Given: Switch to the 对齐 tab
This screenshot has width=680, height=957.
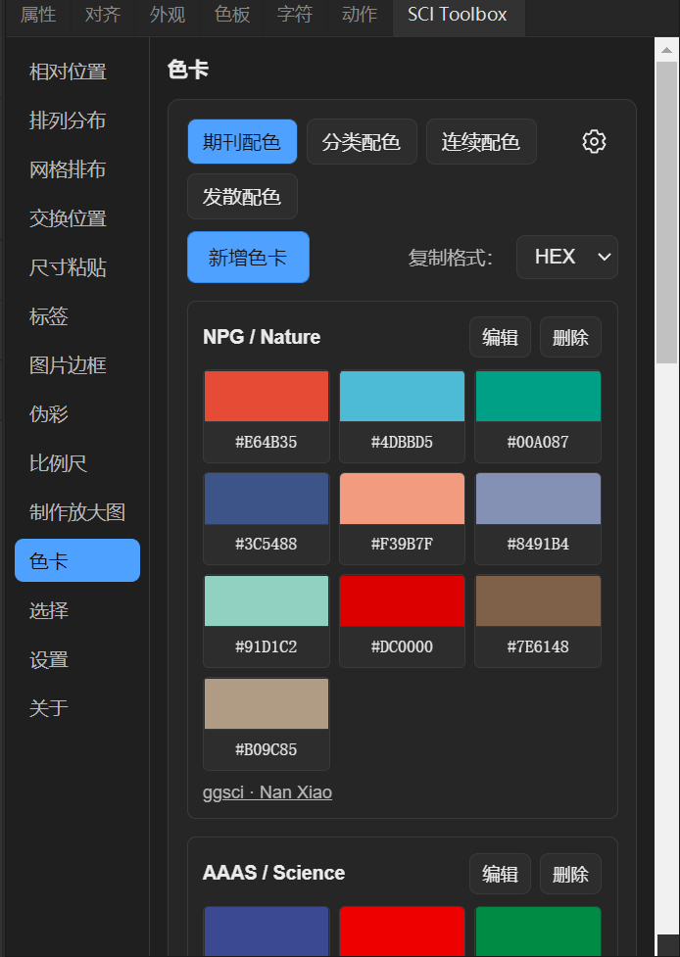Looking at the screenshot, I should click(x=103, y=15).
